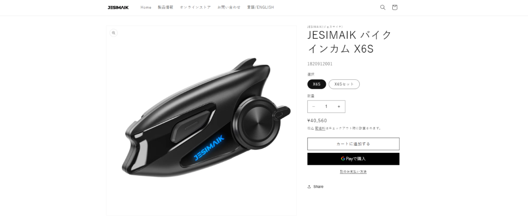This screenshot has width=528, height=217.
Task: Open お問い合わせ contact page
Action: pyautogui.click(x=229, y=7)
